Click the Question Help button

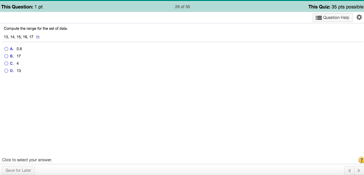(333, 17)
